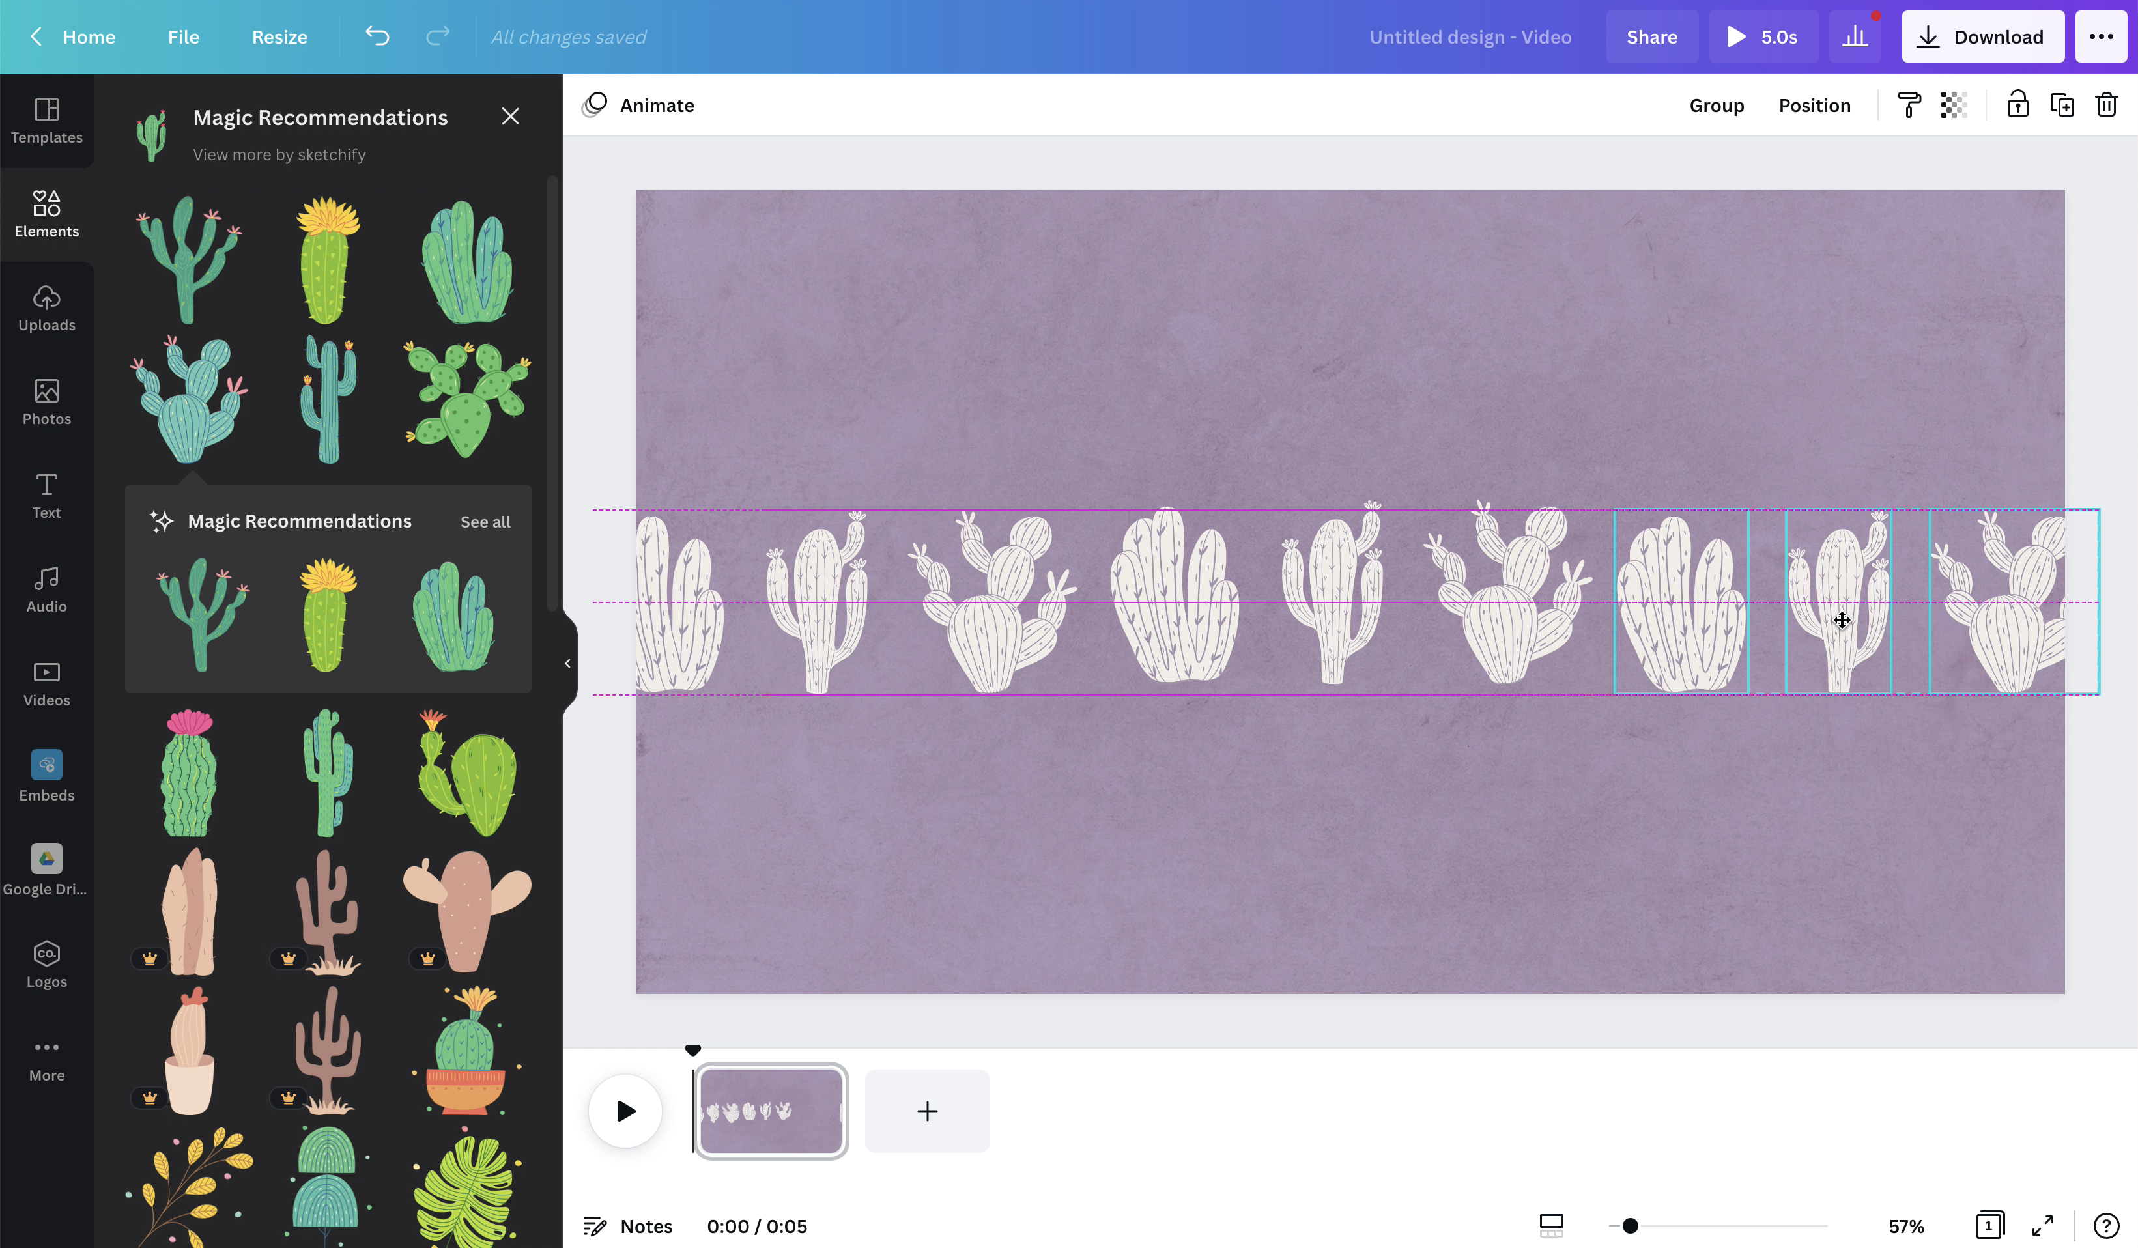The width and height of the screenshot is (2138, 1248).
Task: Click the undo arrow icon
Action: click(378, 36)
